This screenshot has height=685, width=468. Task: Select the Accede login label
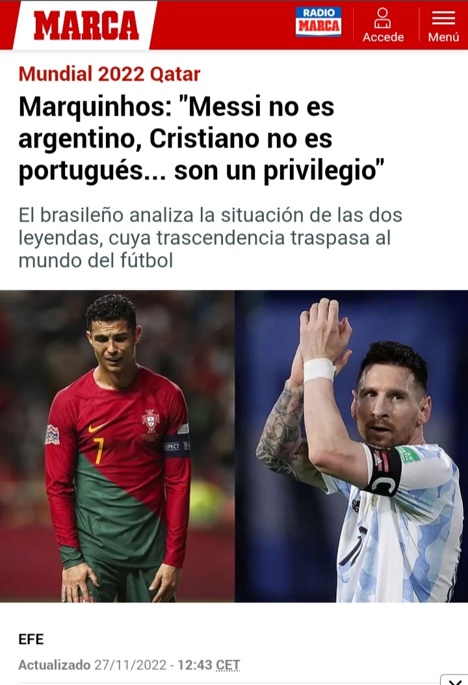(383, 37)
